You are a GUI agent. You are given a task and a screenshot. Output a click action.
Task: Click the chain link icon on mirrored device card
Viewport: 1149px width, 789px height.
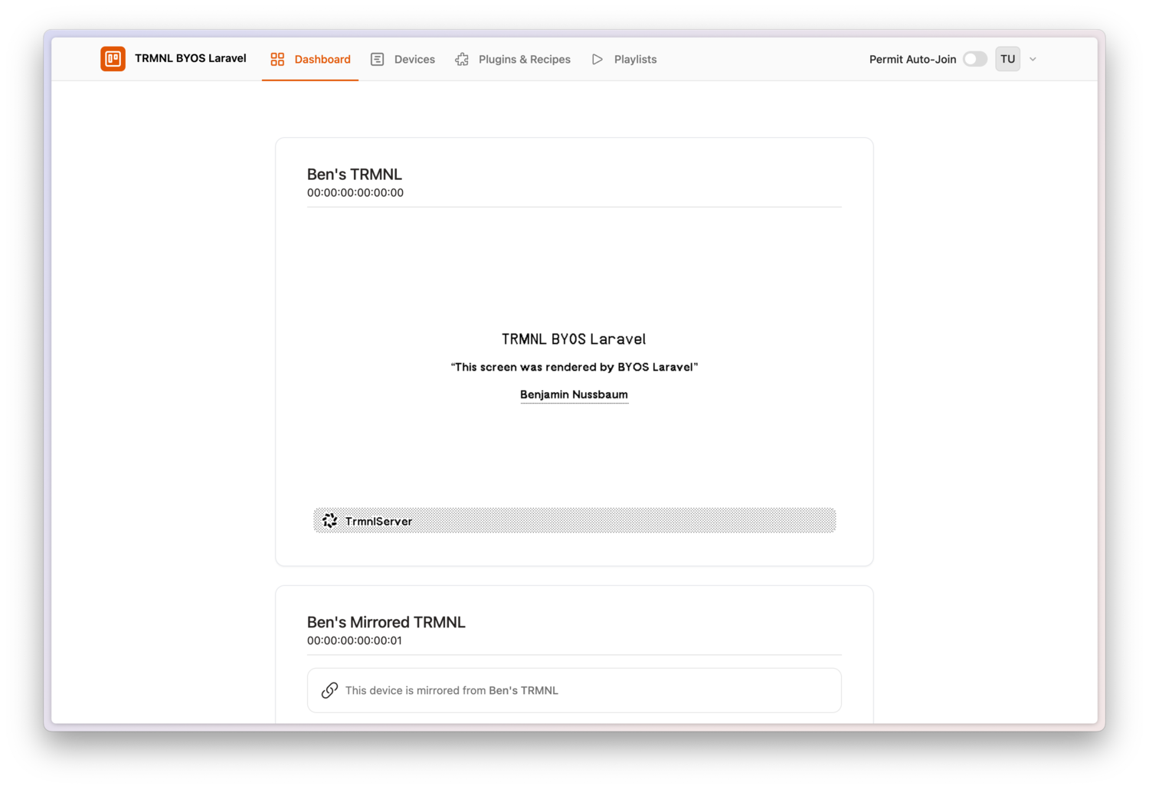pos(329,690)
